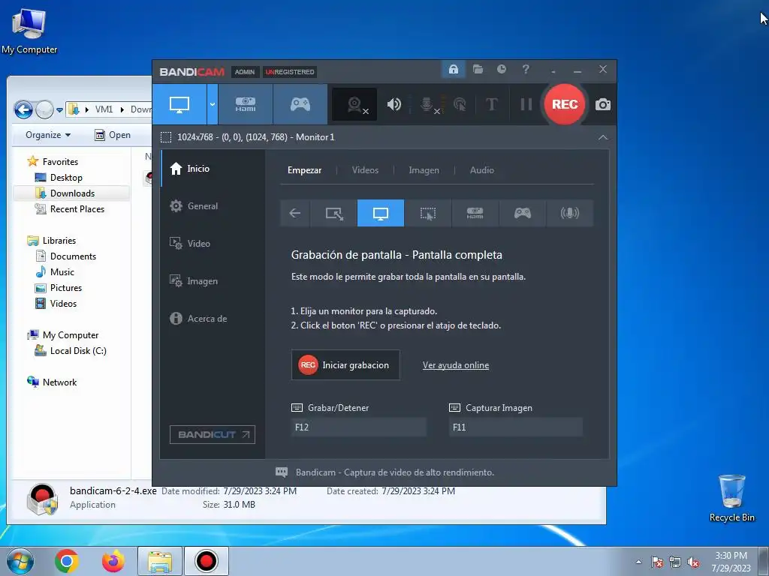Select Network in Explorer sidebar

point(59,382)
